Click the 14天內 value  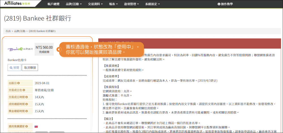(x=39, y=97)
